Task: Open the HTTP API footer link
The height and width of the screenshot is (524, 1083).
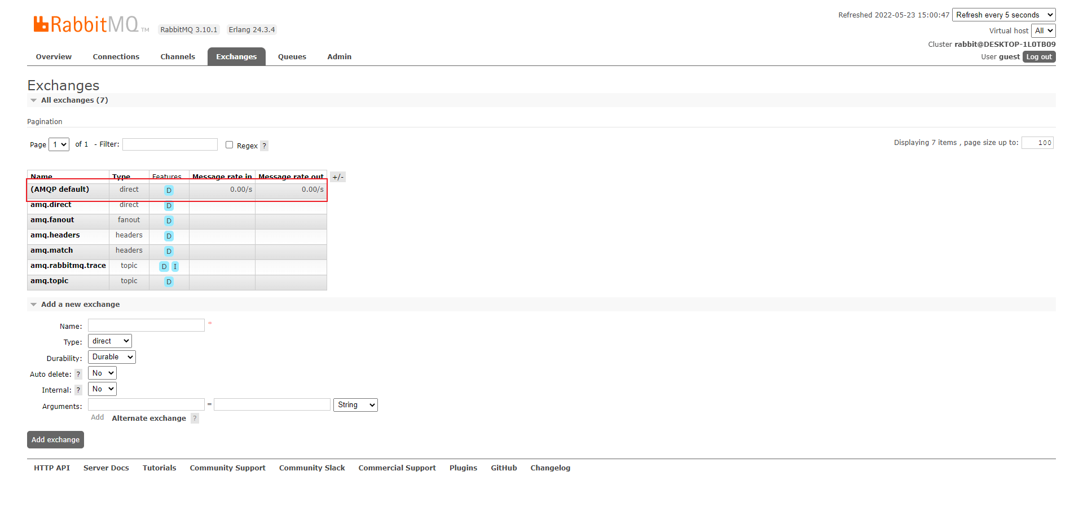Action: (x=52, y=468)
